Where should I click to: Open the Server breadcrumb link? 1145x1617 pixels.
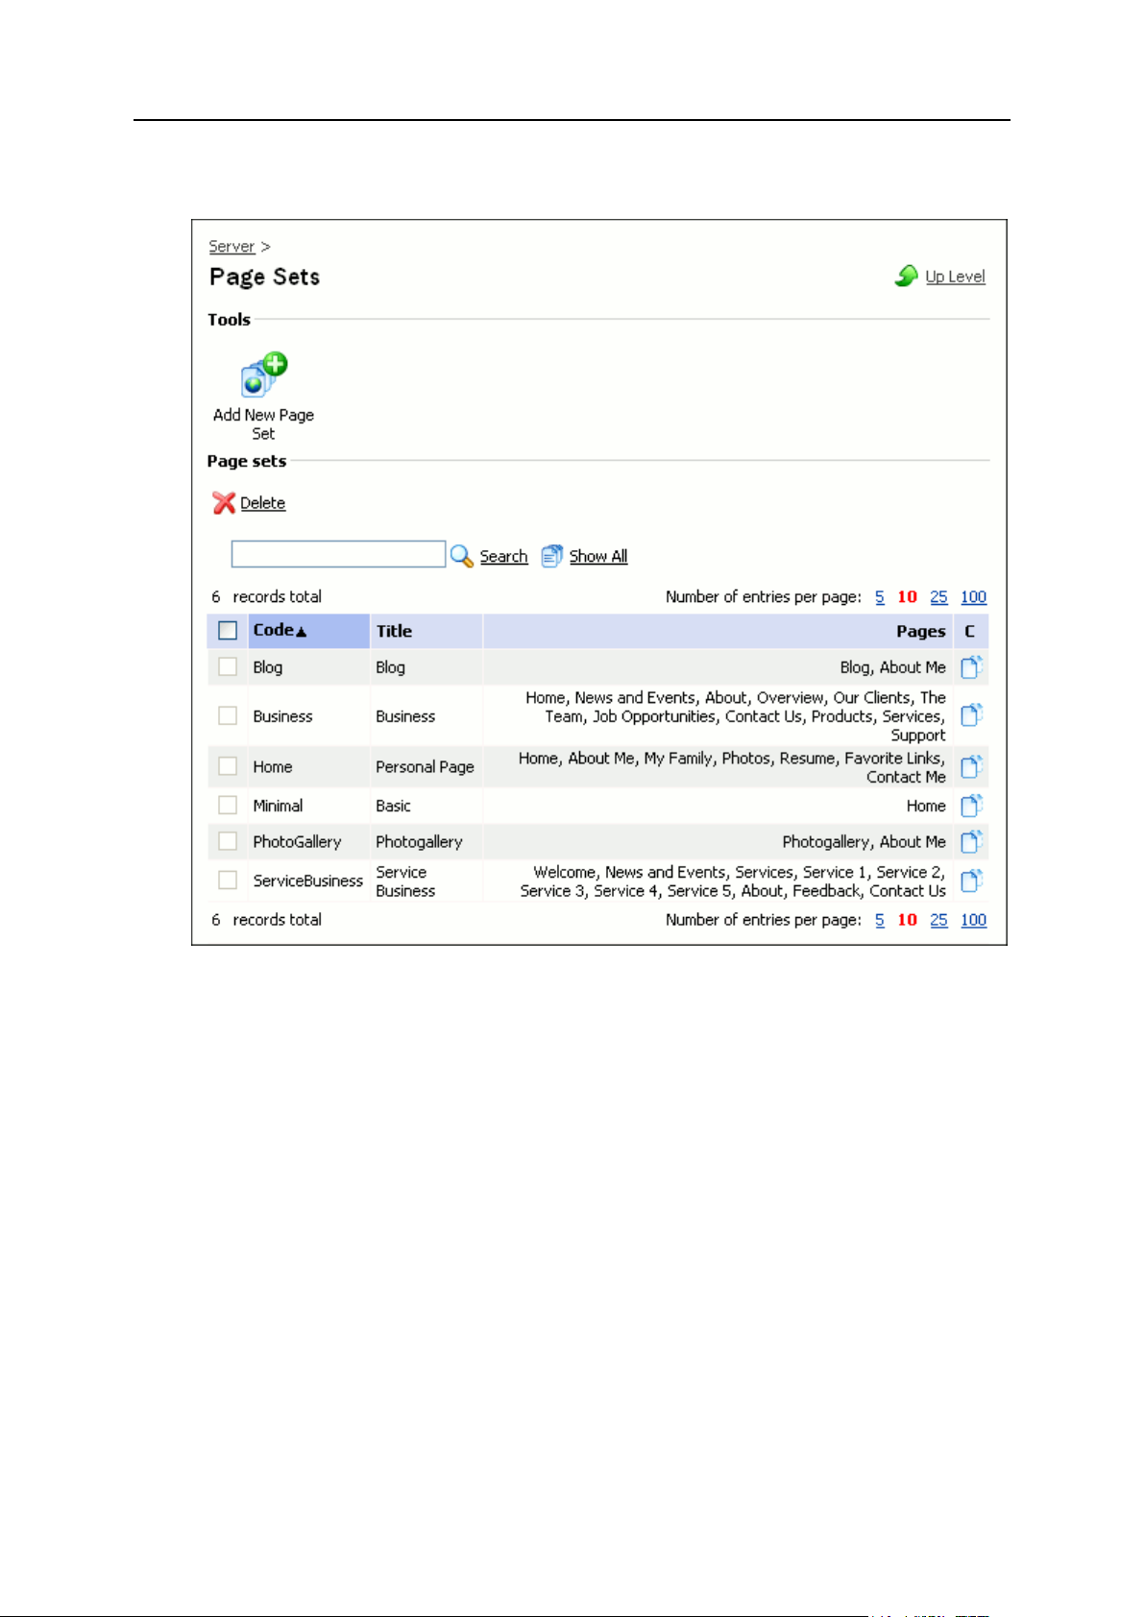pyautogui.click(x=231, y=247)
